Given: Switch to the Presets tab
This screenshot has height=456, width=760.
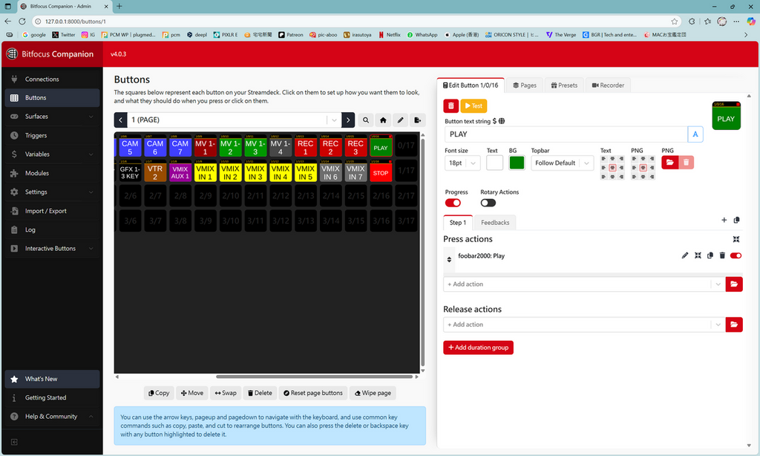Looking at the screenshot, I should (x=564, y=85).
